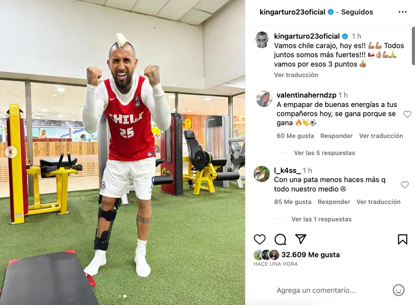Open valentinaherndzp's profile username

[306, 95]
